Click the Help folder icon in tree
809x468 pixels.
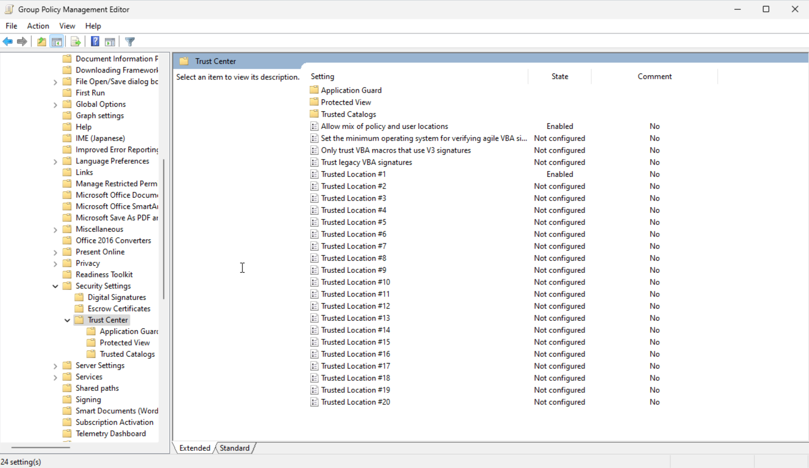point(67,127)
